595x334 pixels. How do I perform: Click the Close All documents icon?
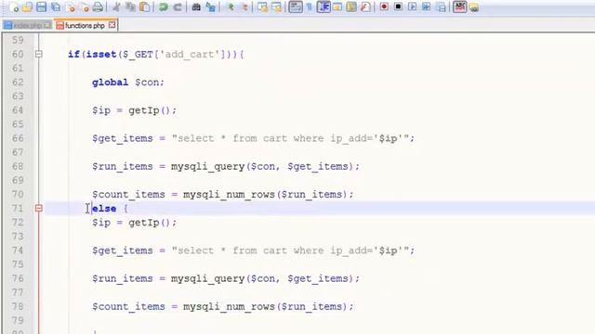[x=85, y=6]
